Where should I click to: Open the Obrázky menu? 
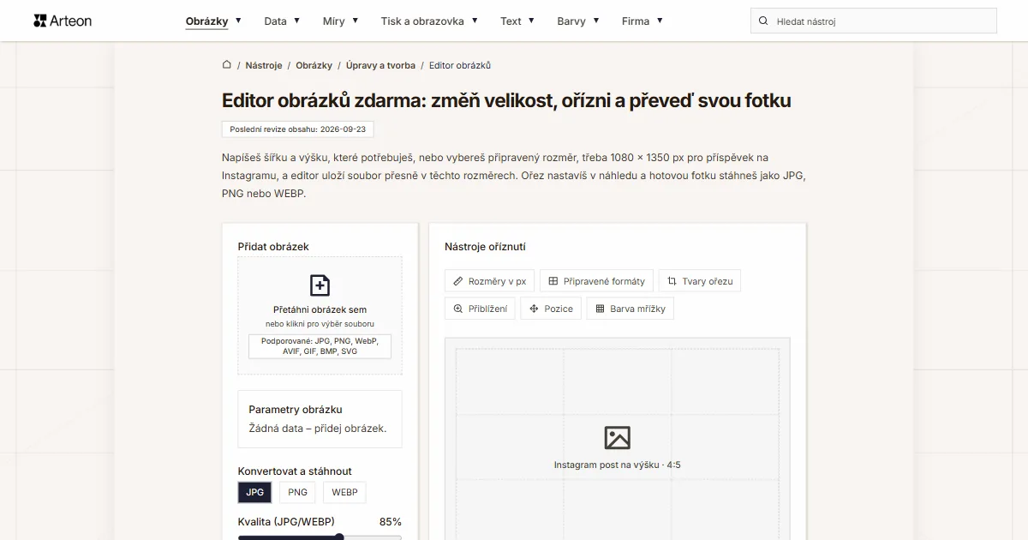click(206, 21)
